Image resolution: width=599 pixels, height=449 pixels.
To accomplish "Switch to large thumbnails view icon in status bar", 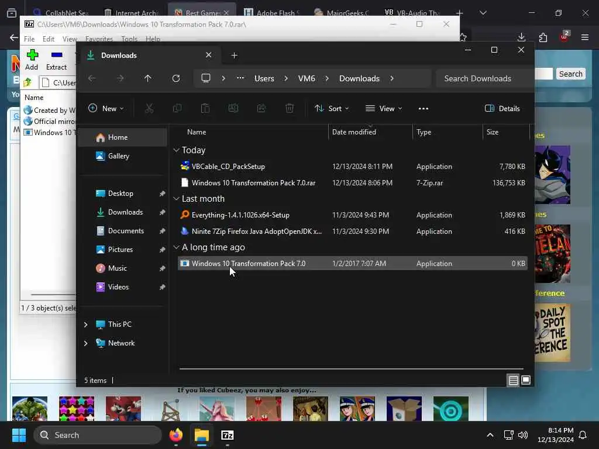I will click(x=526, y=380).
